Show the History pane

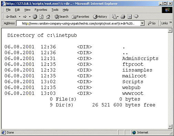[100, 17]
